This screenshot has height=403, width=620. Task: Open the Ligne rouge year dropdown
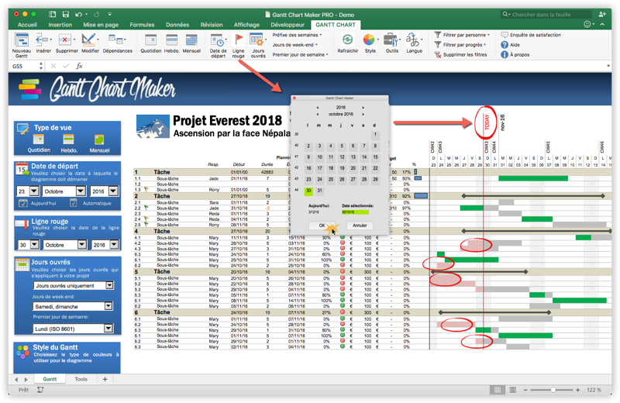[114, 245]
